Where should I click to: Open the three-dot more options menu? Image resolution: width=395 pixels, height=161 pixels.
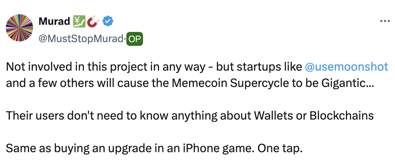pos(384,21)
